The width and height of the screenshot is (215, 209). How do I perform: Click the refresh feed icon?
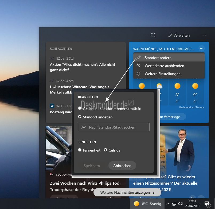point(153,35)
